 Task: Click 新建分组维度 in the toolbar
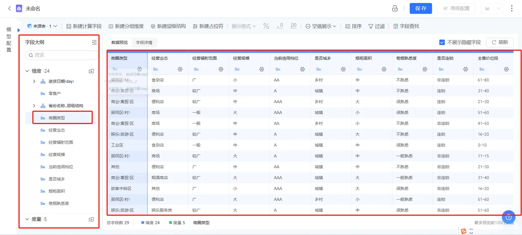126,26
